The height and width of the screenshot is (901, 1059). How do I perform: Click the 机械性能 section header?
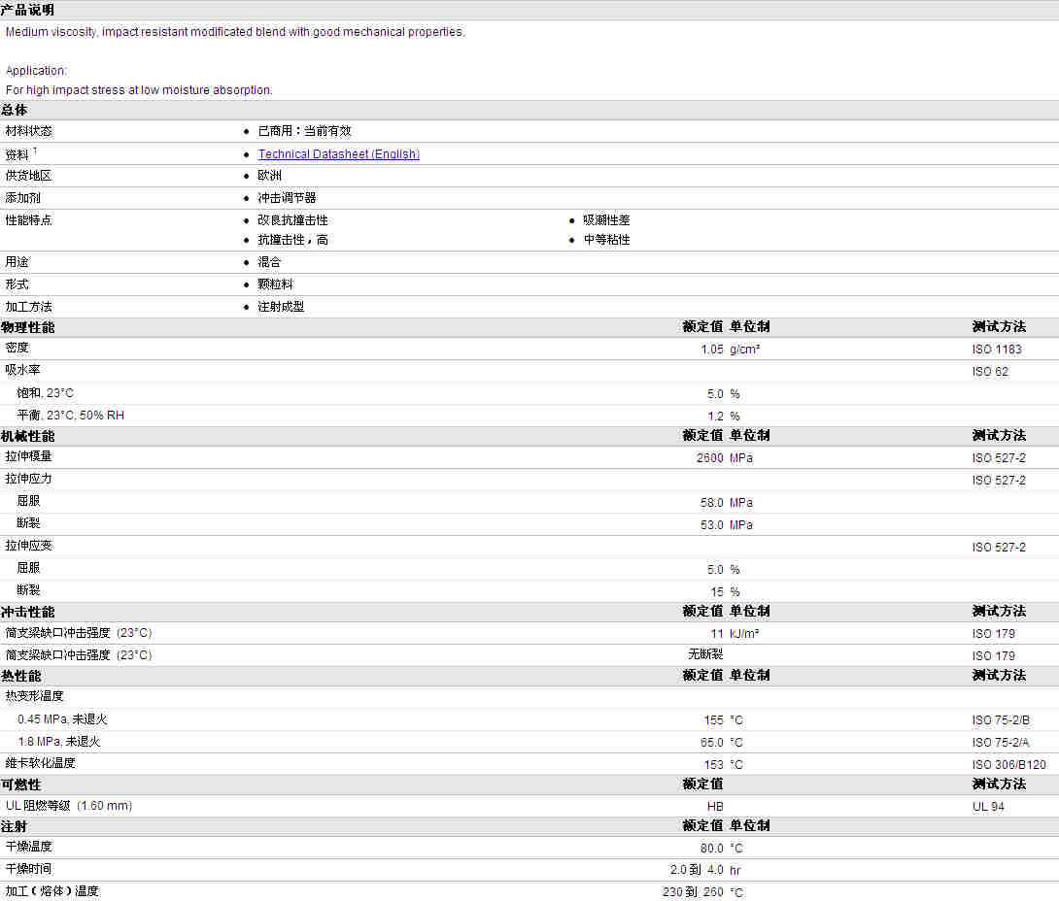[28, 436]
